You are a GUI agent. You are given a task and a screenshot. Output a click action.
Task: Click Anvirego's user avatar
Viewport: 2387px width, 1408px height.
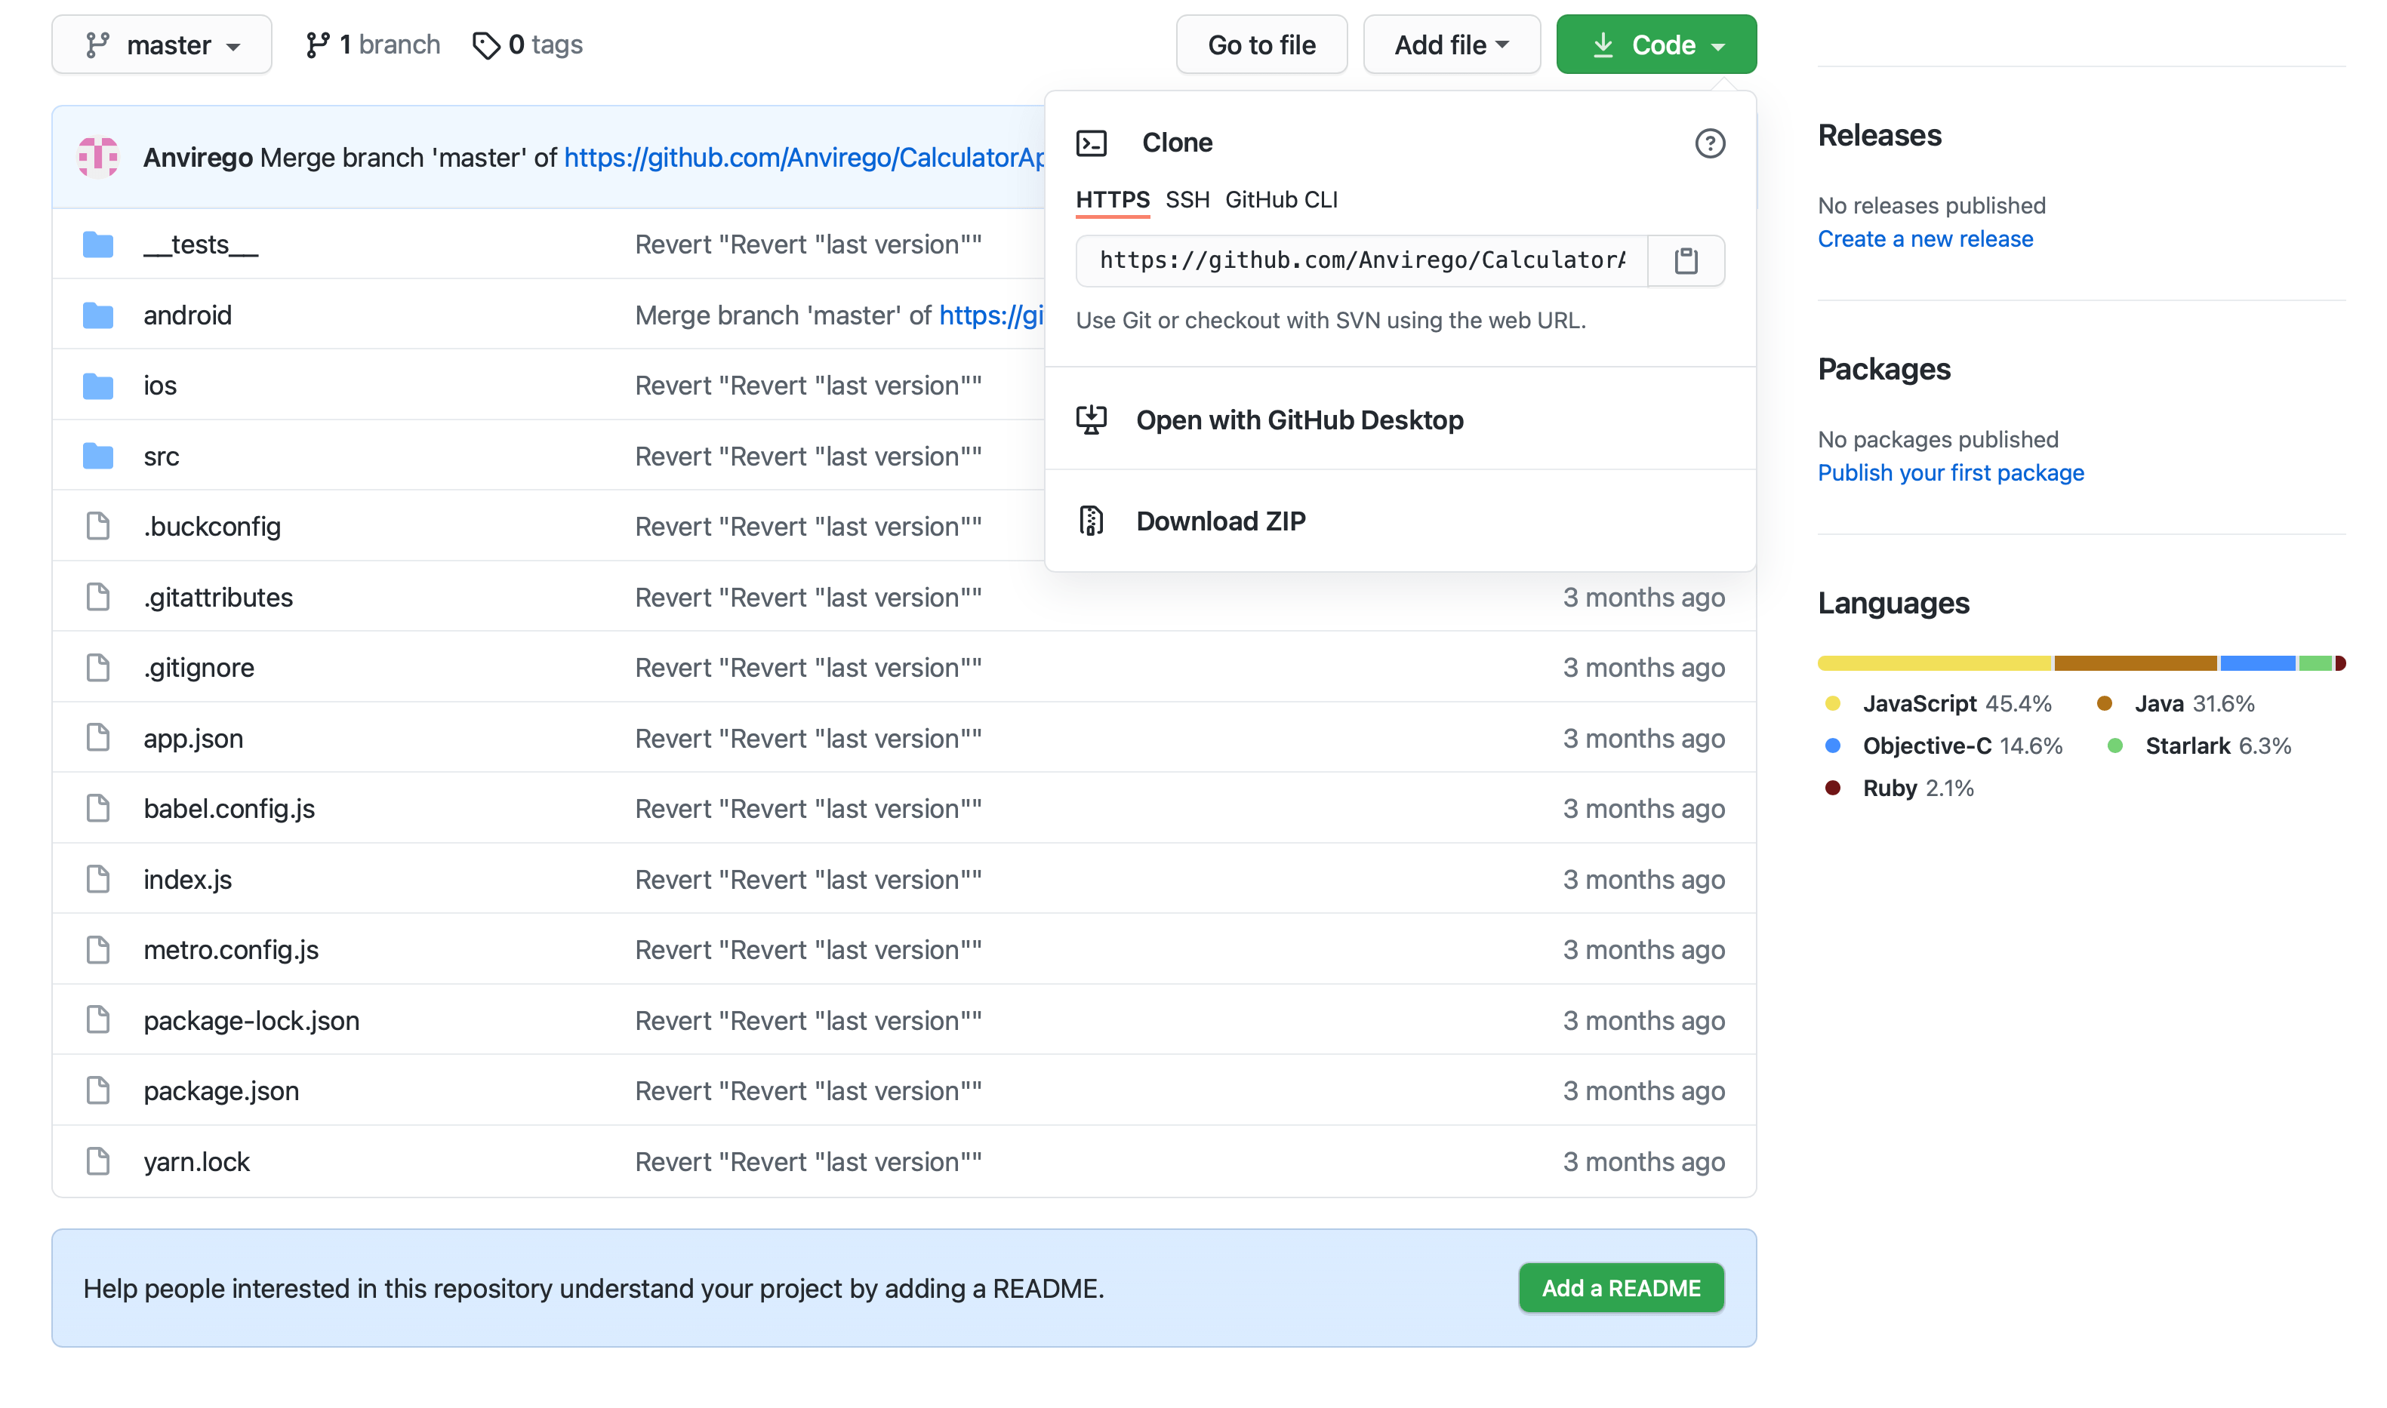[x=97, y=158]
